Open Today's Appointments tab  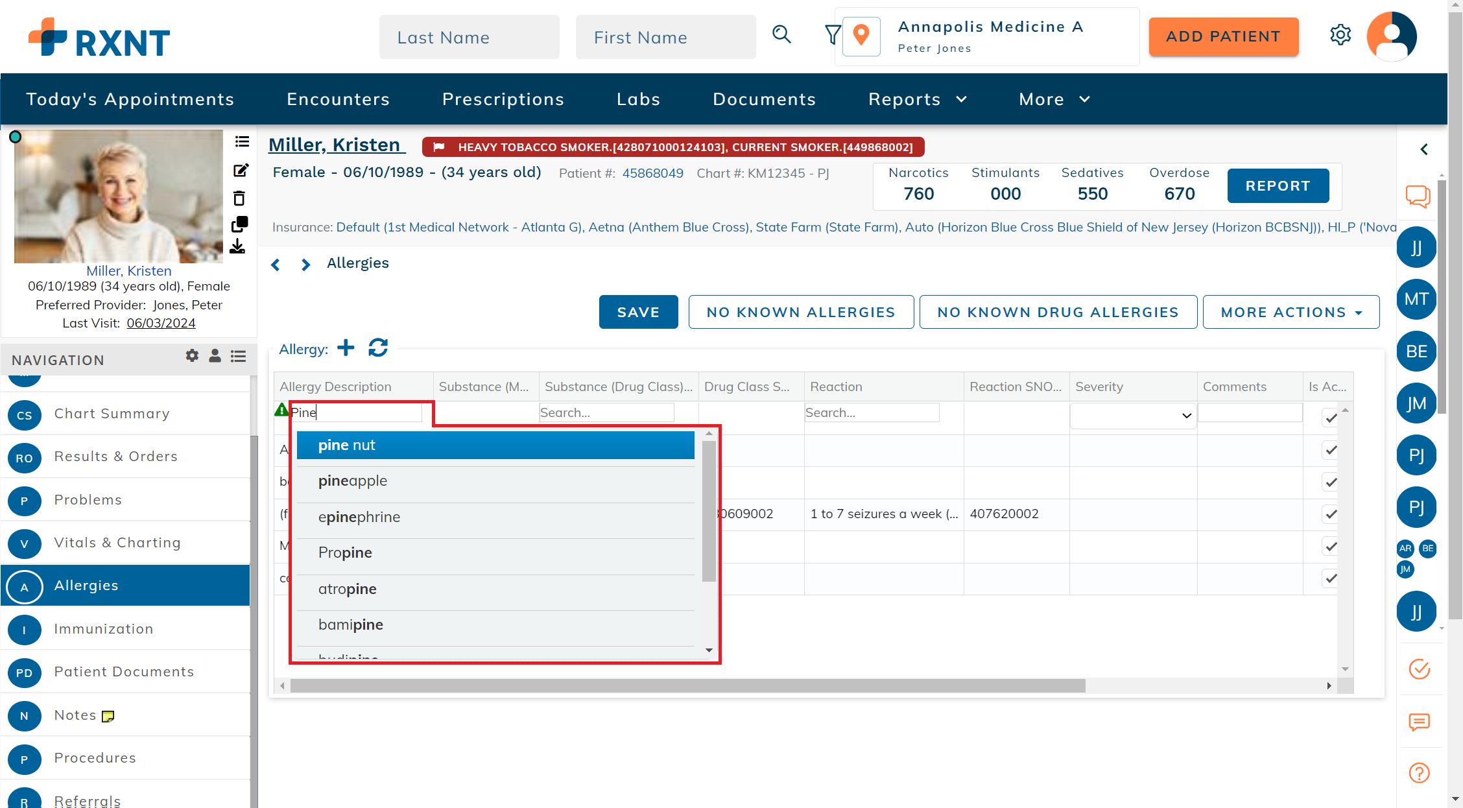pos(130,99)
